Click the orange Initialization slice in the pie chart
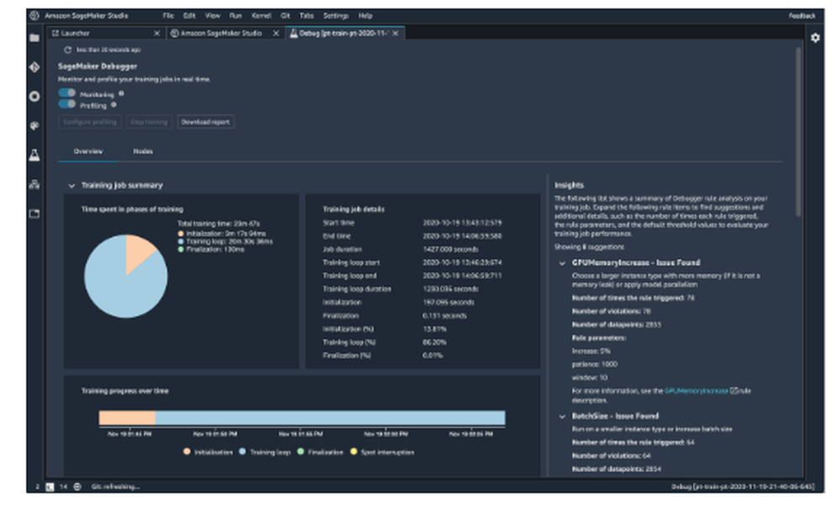This screenshot has width=840, height=506. pyautogui.click(x=136, y=252)
